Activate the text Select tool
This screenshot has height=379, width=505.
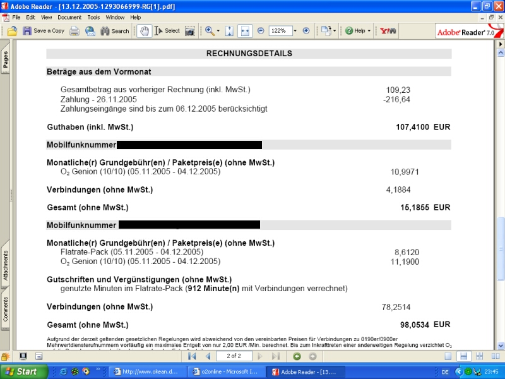[x=167, y=30]
